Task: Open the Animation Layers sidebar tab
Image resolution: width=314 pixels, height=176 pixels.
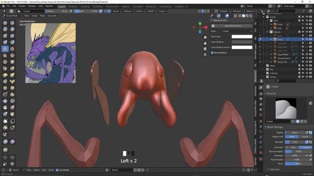Action: coord(256,51)
